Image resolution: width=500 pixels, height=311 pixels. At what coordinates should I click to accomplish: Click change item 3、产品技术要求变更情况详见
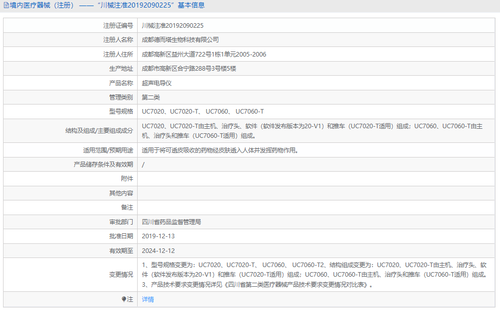coord(258,285)
